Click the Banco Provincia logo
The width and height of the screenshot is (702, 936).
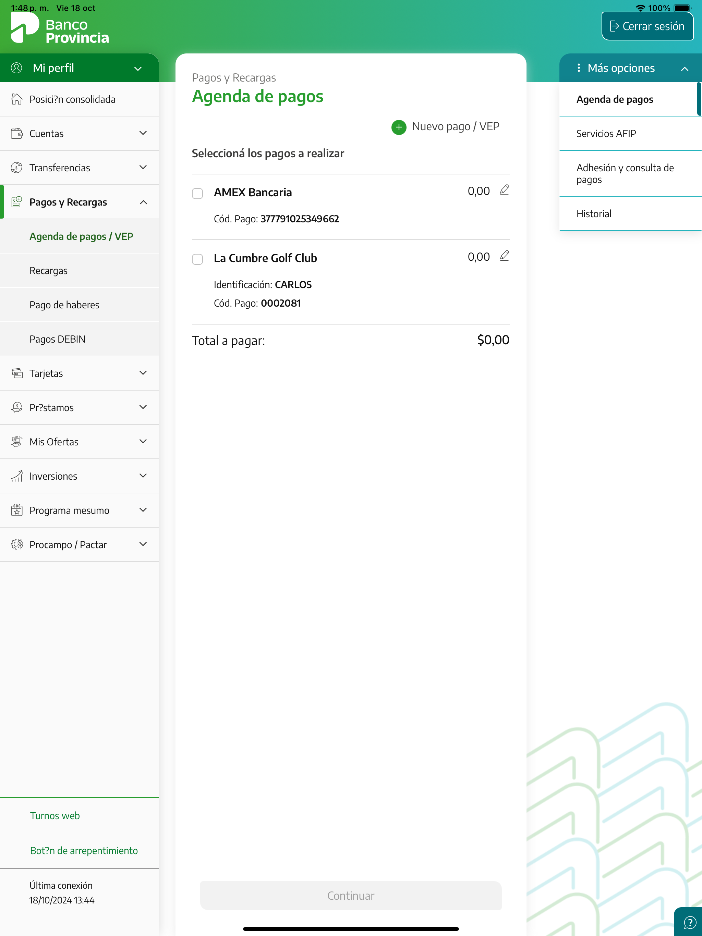click(x=60, y=28)
